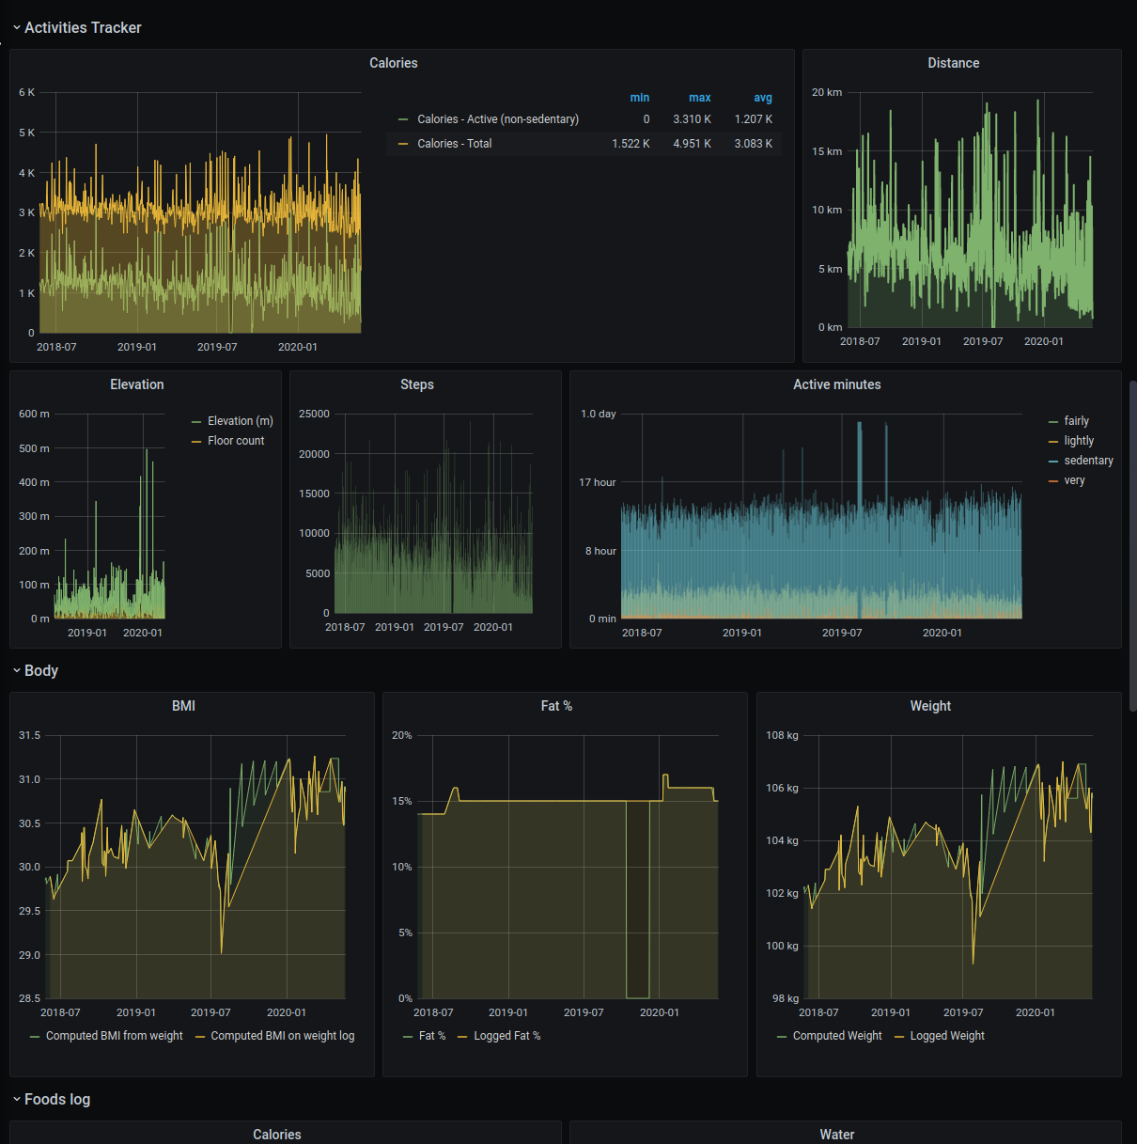The width and height of the screenshot is (1137, 1144).
Task: Sort legend by min column header
Action: click(x=640, y=98)
